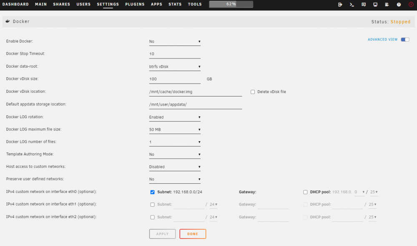Click the Advanced View label
The height and width of the screenshot is (246, 417).
[x=382, y=39]
